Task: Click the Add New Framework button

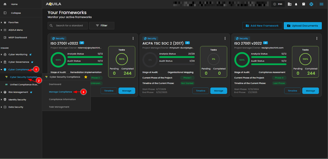Action: 262,26
